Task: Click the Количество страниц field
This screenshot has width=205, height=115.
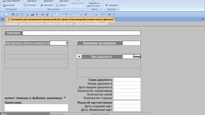Action: [127, 98]
